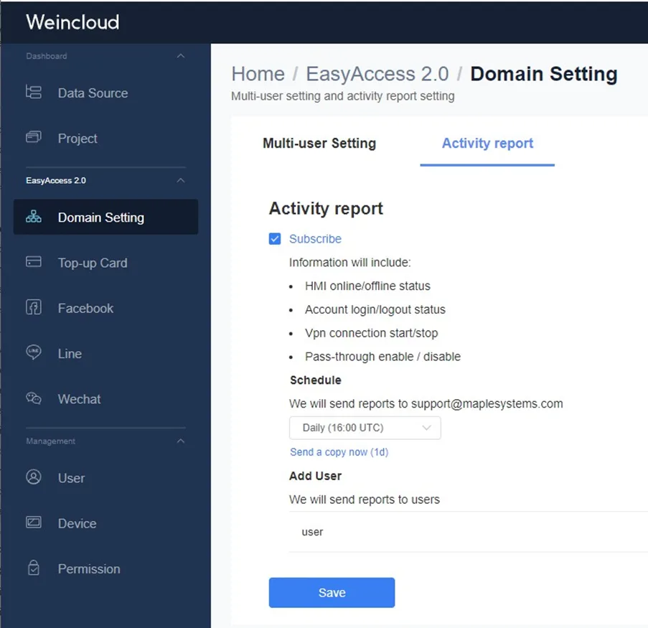Switch to the Multi-user Setting tab
648x628 pixels.
coord(319,143)
